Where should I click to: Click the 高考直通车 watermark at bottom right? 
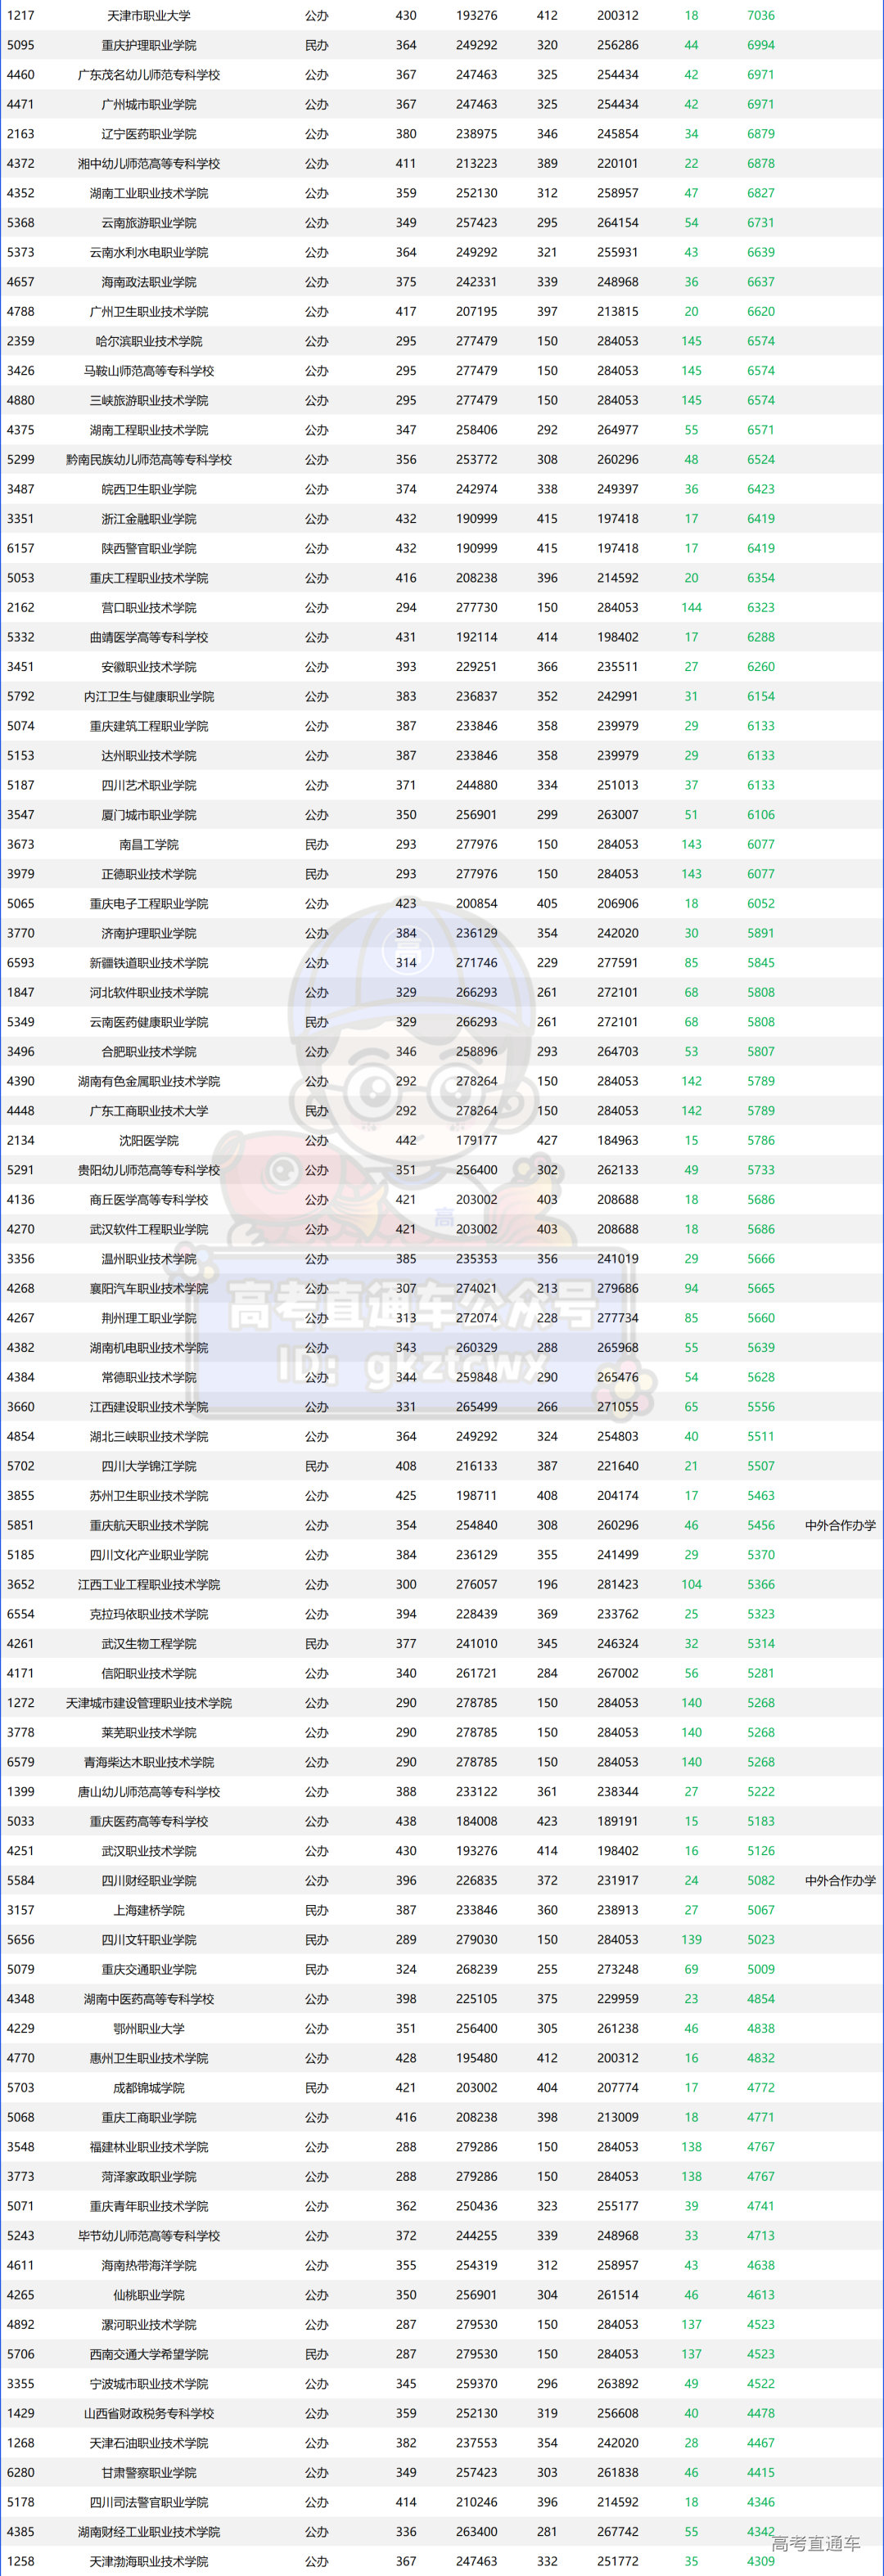click(x=815, y=2543)
